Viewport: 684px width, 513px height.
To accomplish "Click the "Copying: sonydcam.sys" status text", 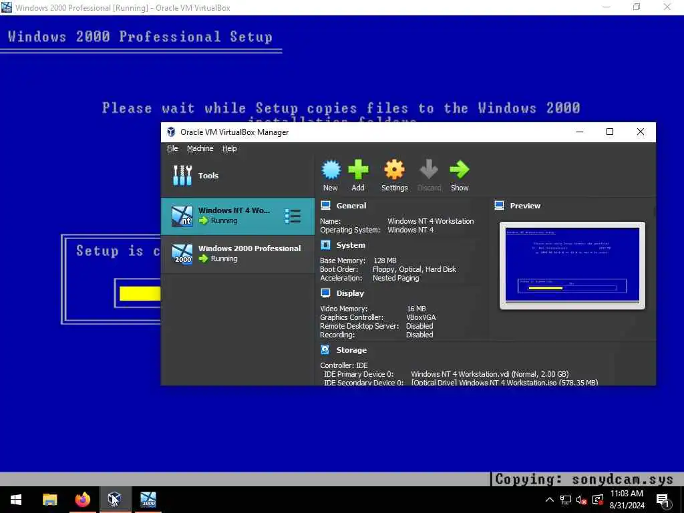I will coord(584,480).
